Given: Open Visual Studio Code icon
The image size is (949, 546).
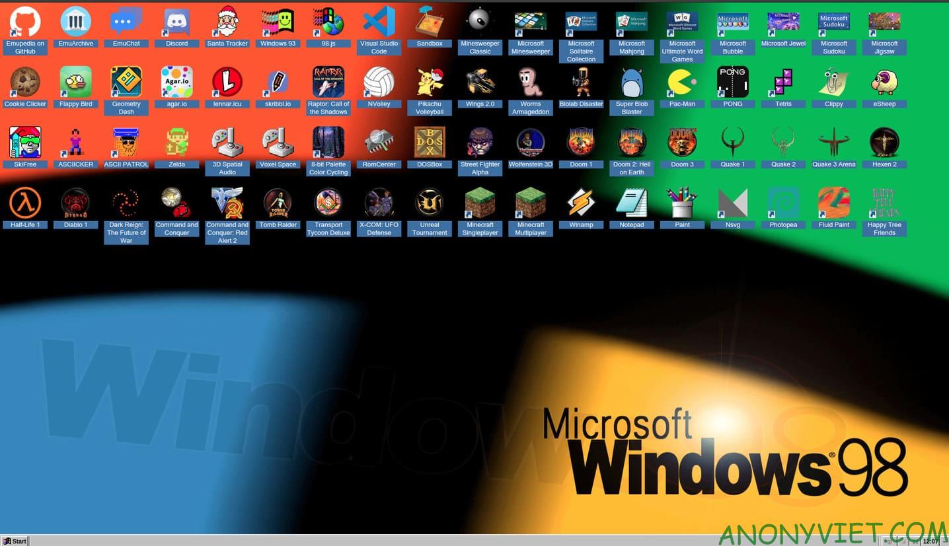Looking at the screenshot, I should 379,22.
